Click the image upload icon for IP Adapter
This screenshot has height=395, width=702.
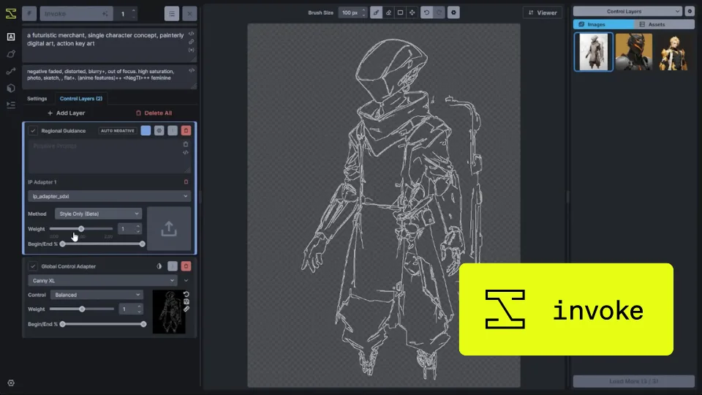click(x=169, y=228)
